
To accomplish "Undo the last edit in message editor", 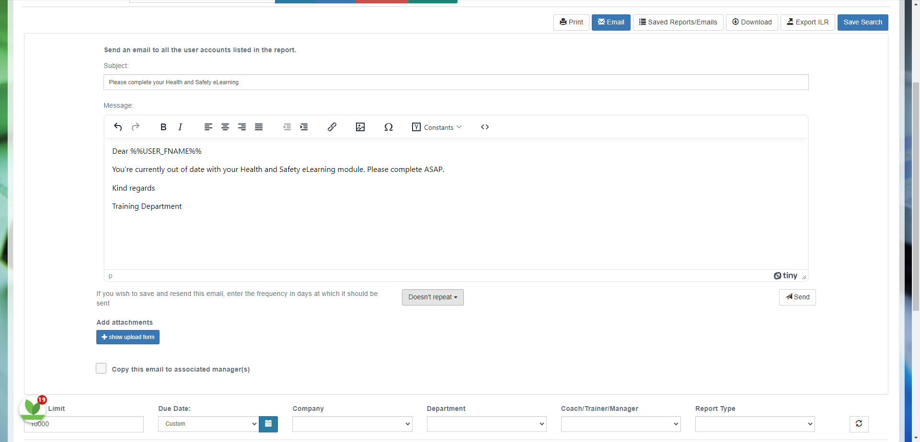I will [118, 127].
